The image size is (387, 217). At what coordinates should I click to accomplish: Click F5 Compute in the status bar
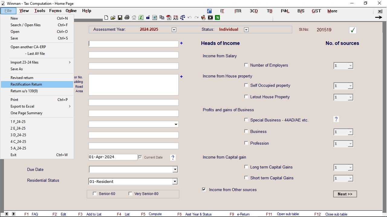(151, 214)
